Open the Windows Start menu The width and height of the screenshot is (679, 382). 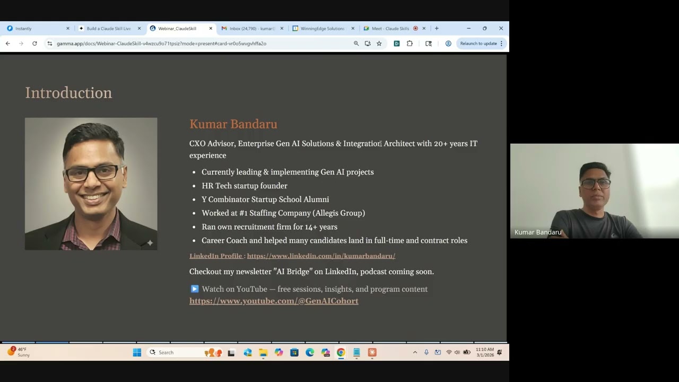[137, 352]
